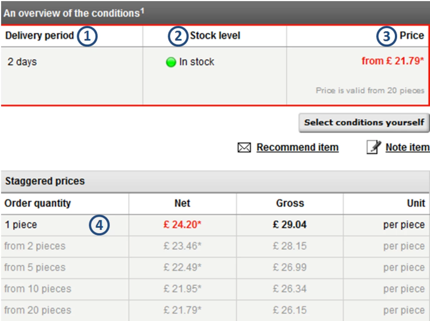Click the circled number 4 marker
Viewport: 430px width, 321px height.
[99, 226]
